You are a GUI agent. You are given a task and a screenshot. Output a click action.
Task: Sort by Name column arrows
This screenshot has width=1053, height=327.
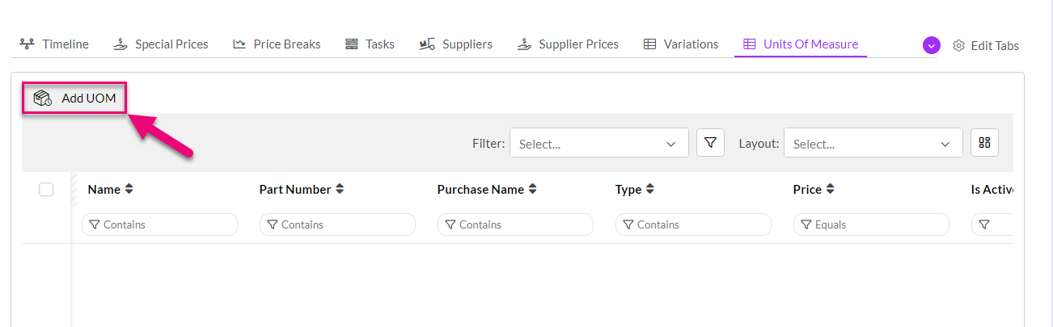[x=129, y=190]
